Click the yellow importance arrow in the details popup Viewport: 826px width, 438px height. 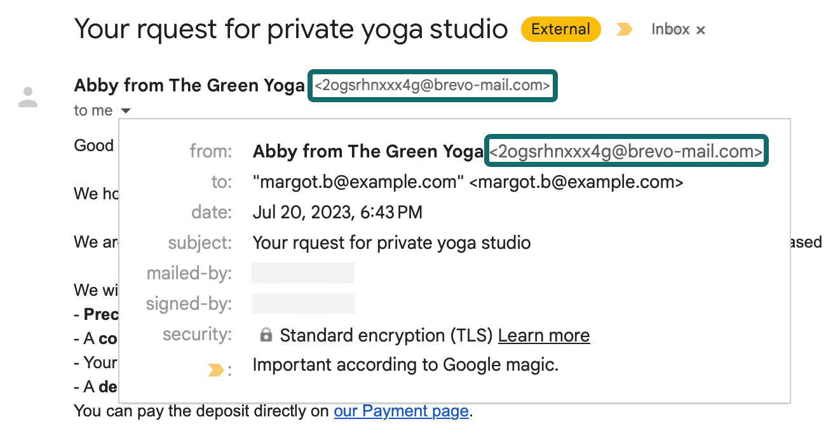pyautogui.click(x=215, y=370)
